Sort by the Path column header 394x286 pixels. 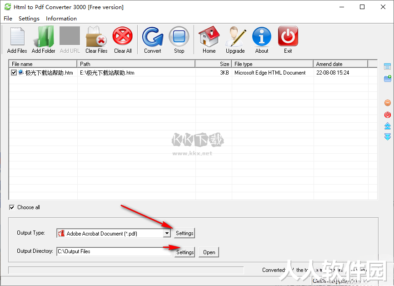pos(136,64)
